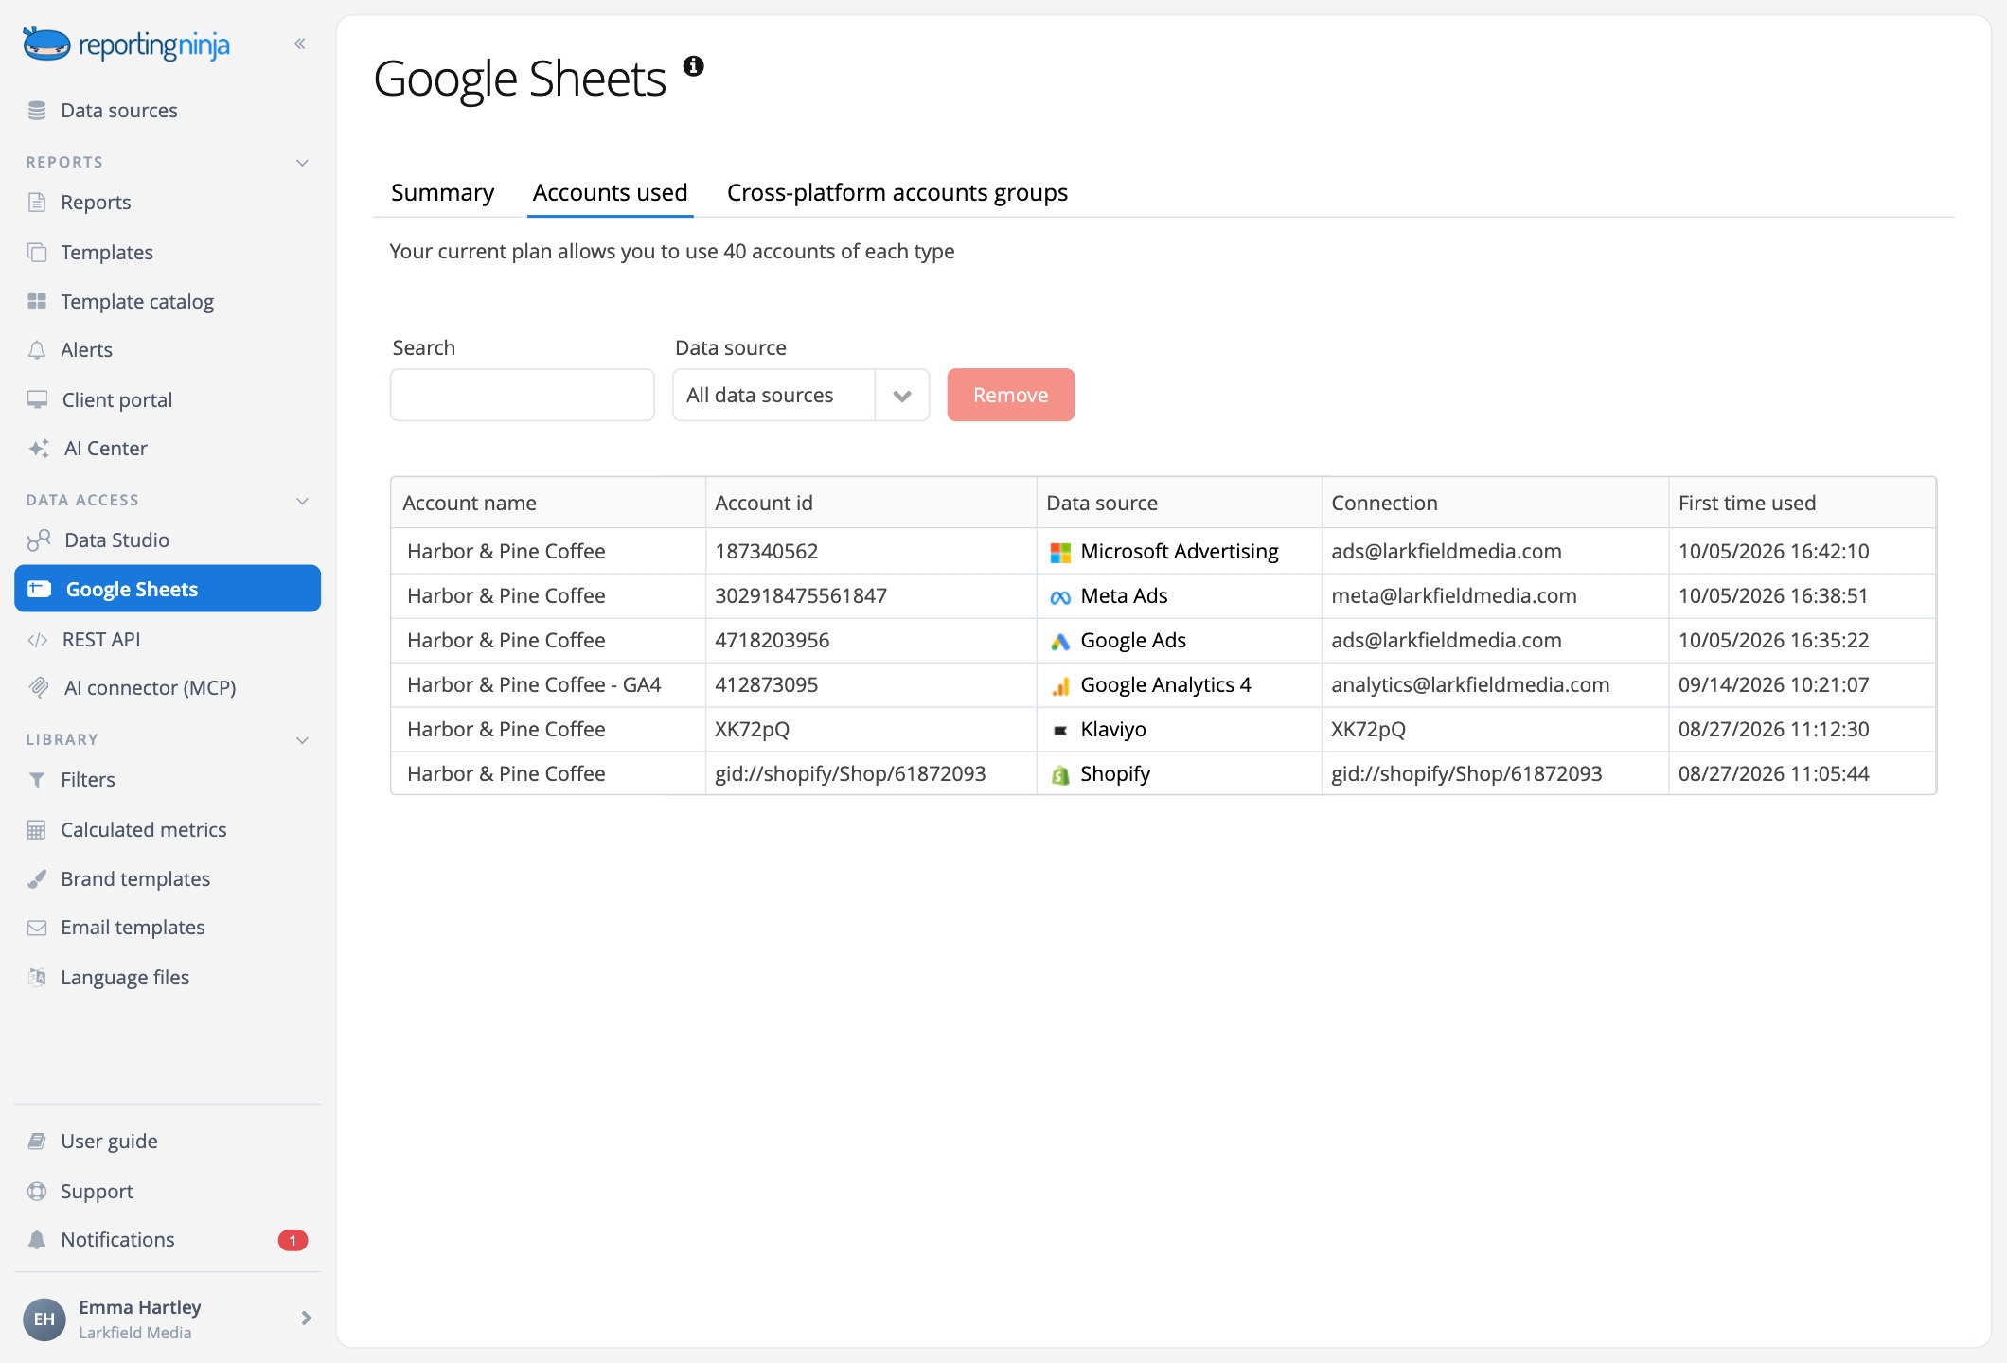
Task: Open Cross-platform accounts groups tab
Action: (x=897, y=192)
